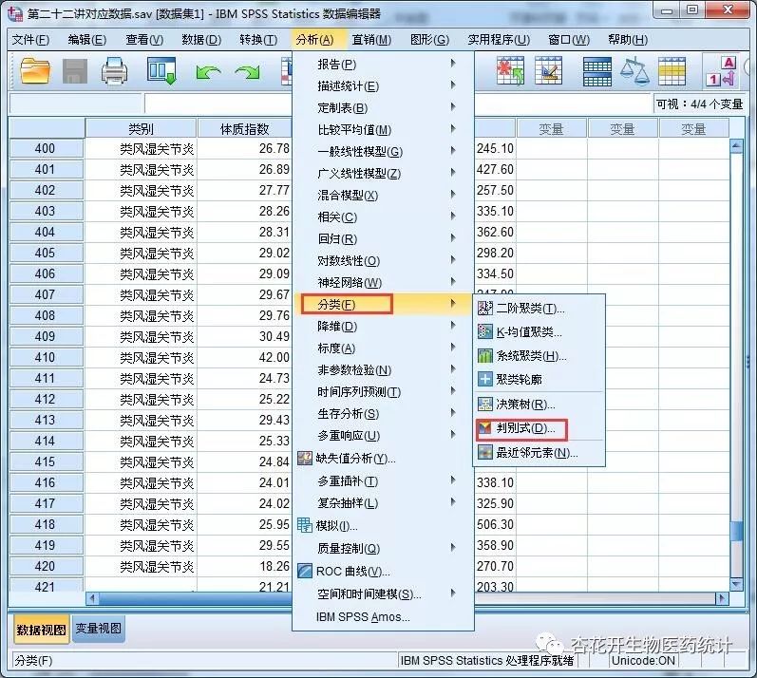Open the 直销(M) menu
This screenshot has height=678, width=757.
coord(371,40)
